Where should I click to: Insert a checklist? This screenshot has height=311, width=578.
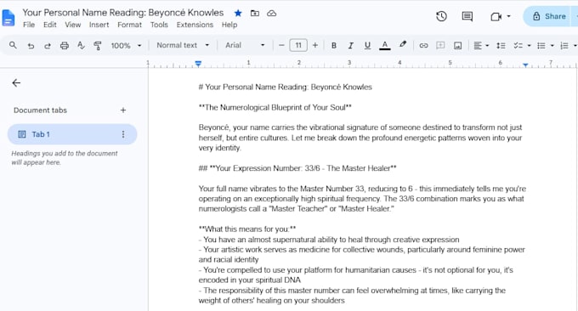518,45
